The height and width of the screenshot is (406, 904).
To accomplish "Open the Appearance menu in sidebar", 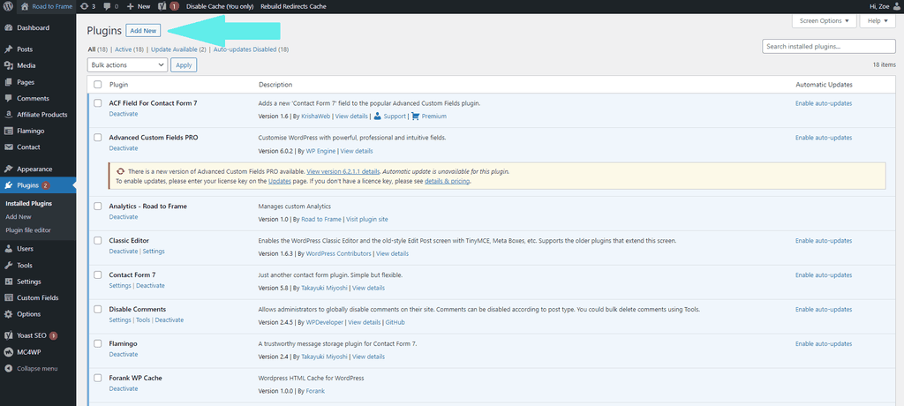I will point(34,169).
